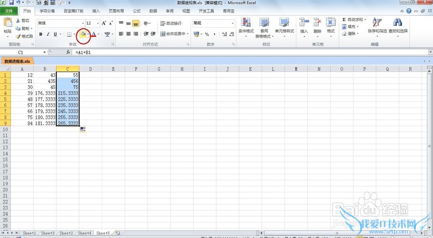Open the File (文件) tab
The width and height of the screenshot is (433, 238).
[9, 11]
